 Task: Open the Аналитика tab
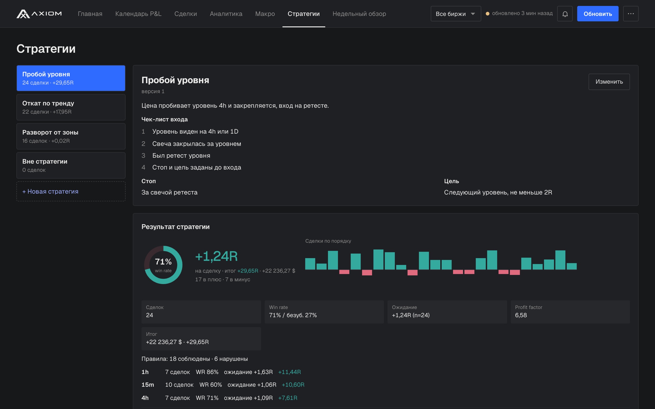coord(226,14)
